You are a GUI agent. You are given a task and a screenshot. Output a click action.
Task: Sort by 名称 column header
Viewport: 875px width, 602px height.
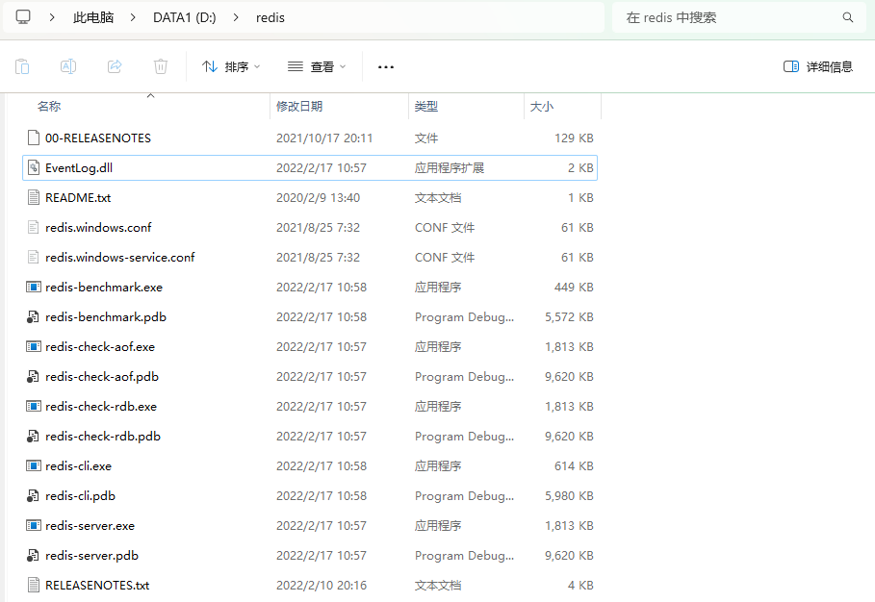point(49,107)
